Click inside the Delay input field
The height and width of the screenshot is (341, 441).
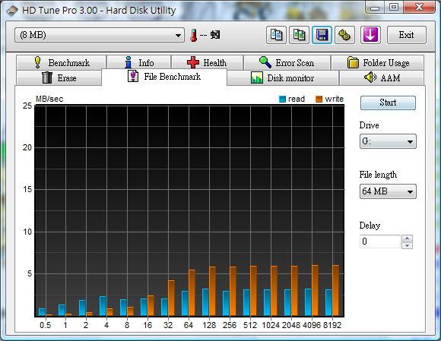379,242
